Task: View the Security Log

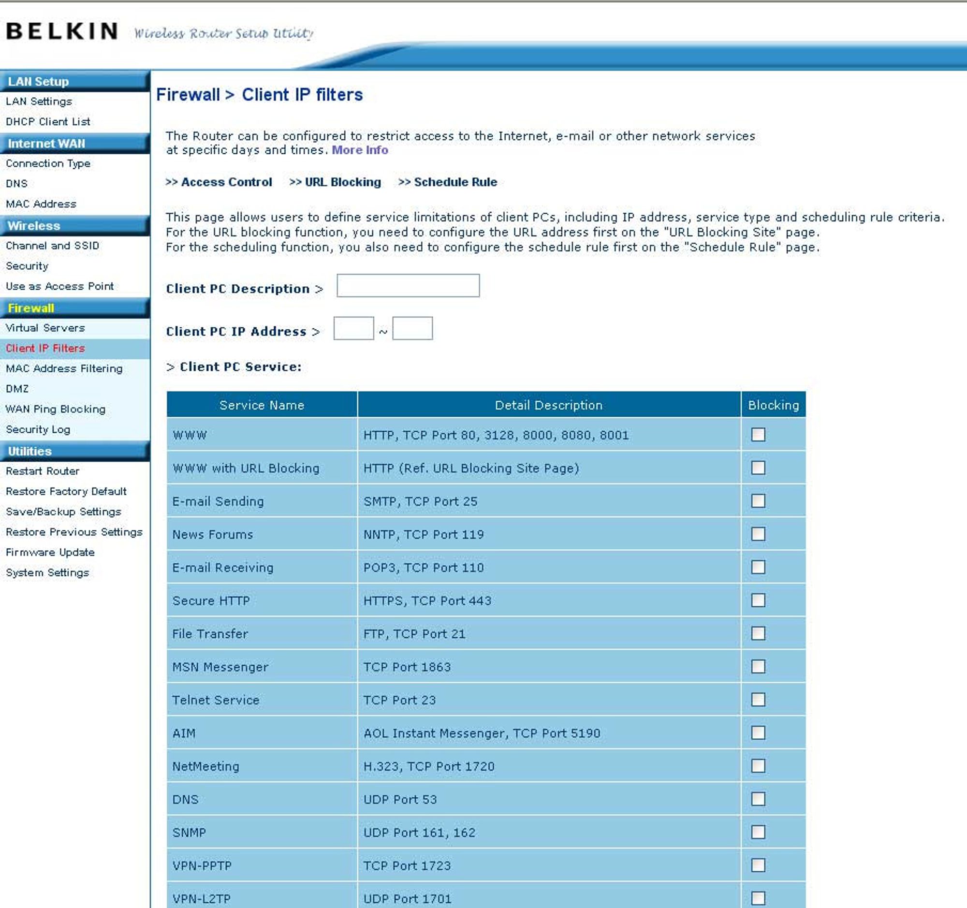Action: point(38,429)
